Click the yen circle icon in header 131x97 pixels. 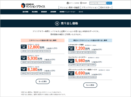tap(57, 23)
